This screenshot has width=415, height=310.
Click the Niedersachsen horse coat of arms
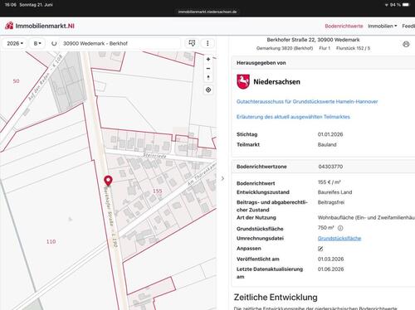coord(243,82)
